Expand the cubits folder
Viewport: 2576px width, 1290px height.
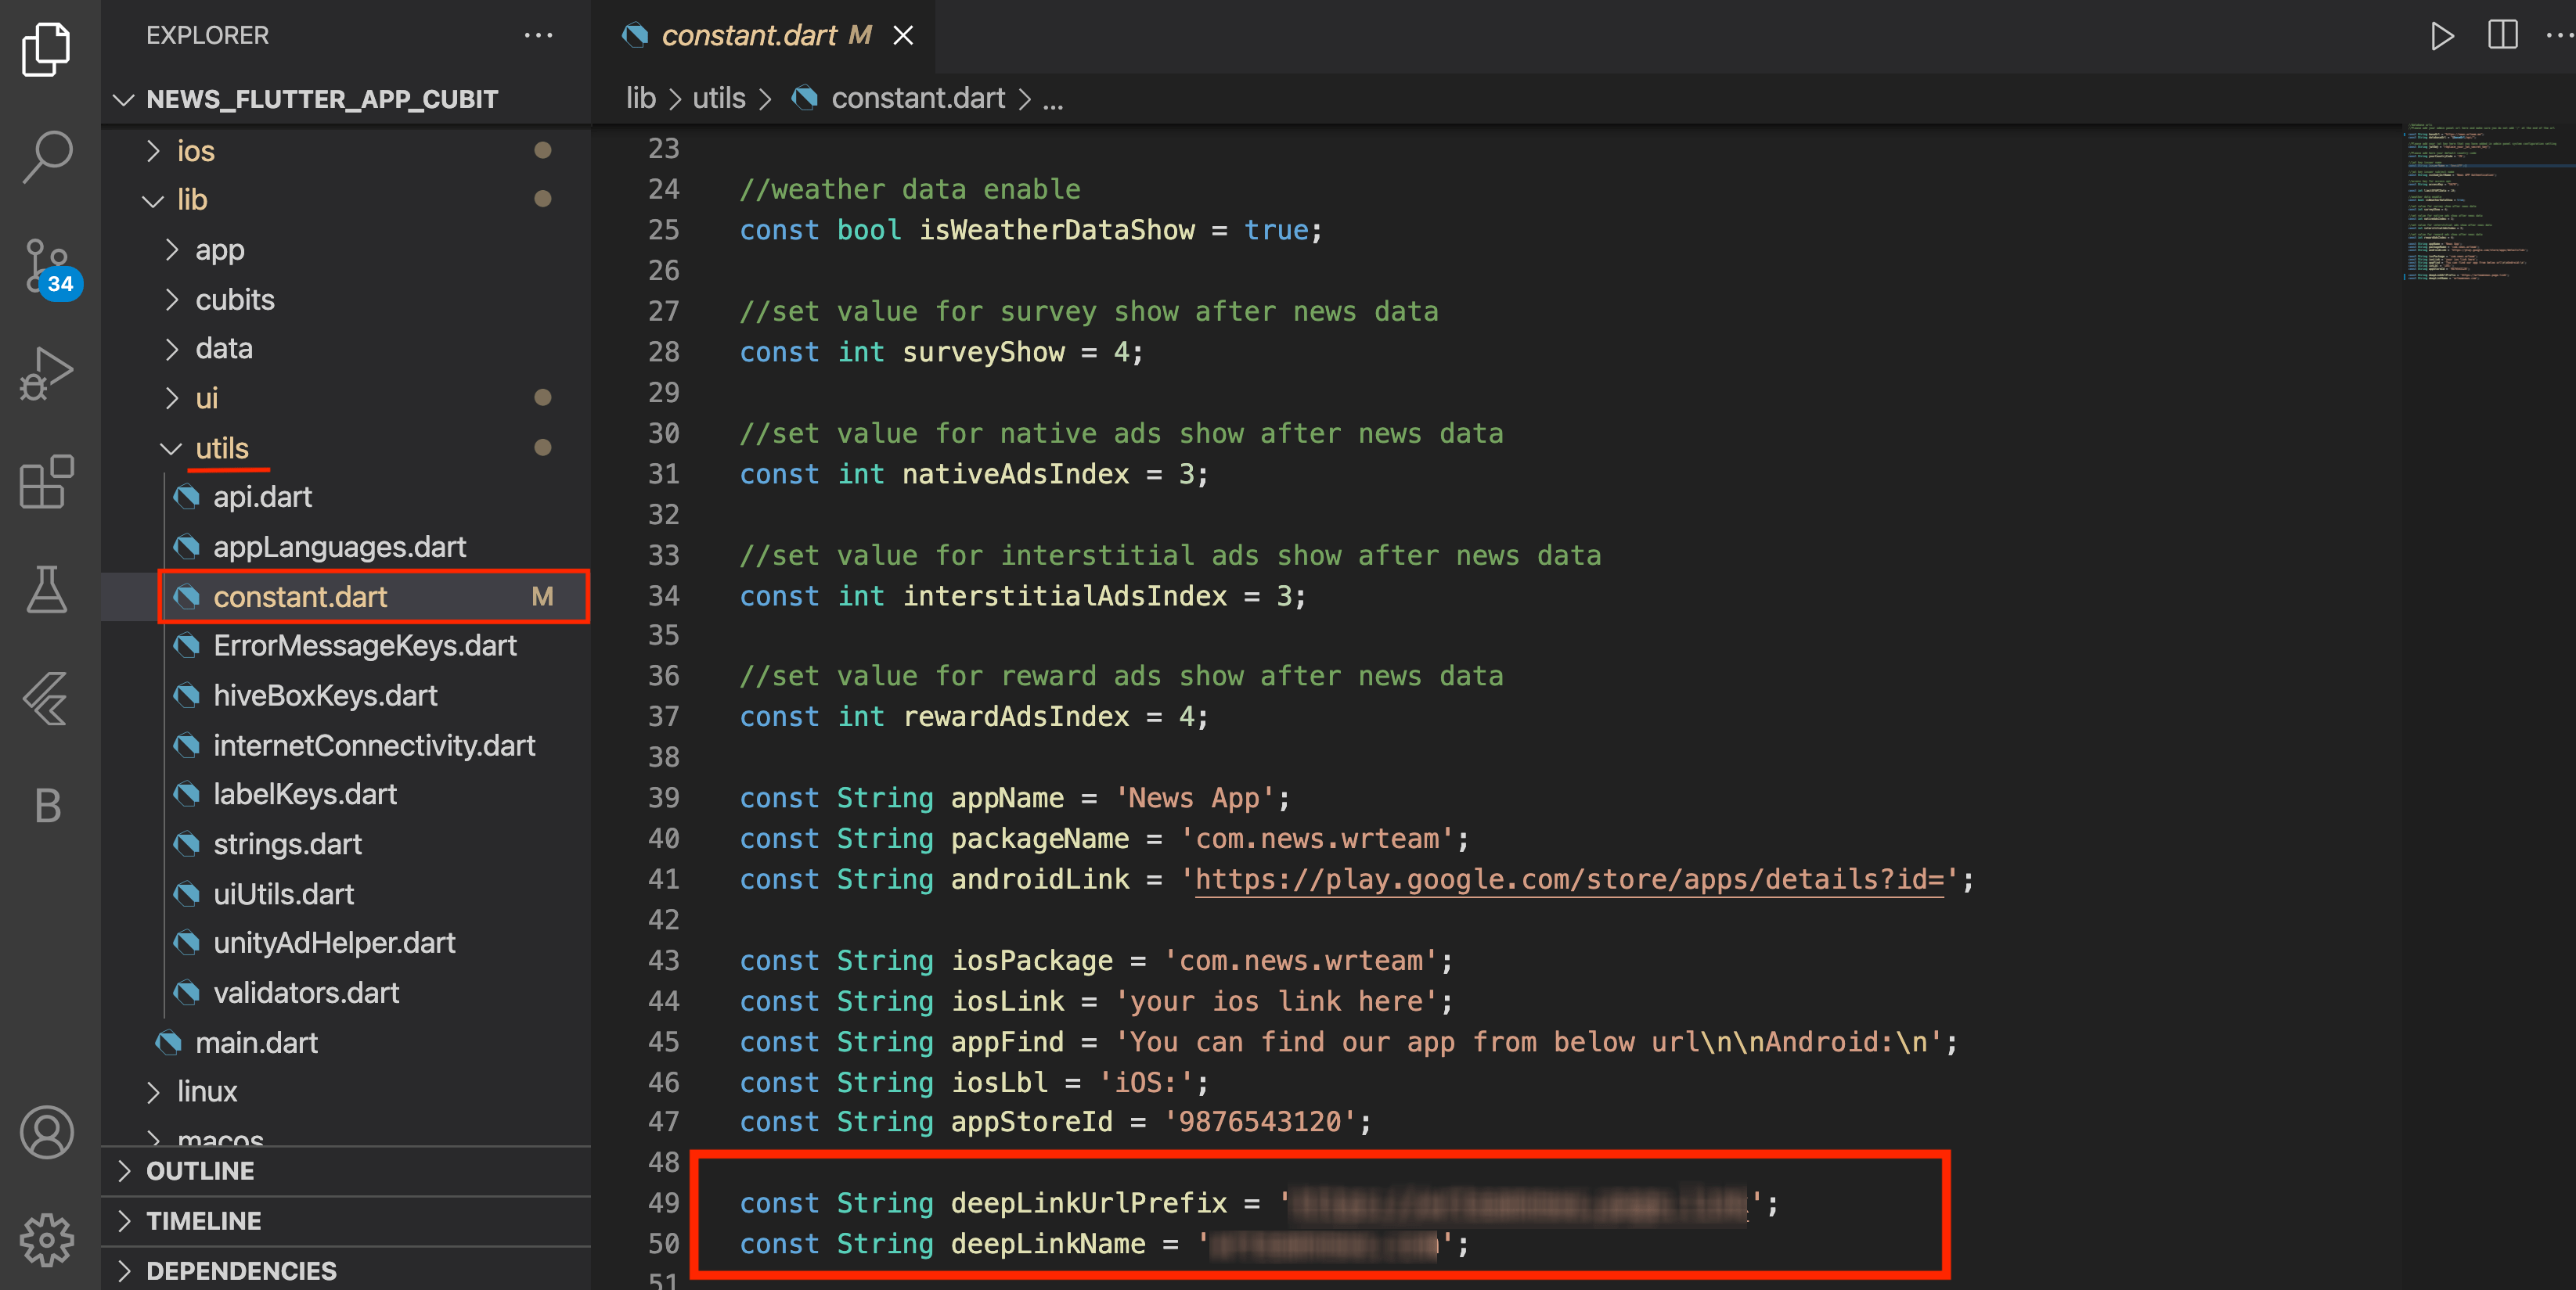pyautogui.click(x=234, y=300)
